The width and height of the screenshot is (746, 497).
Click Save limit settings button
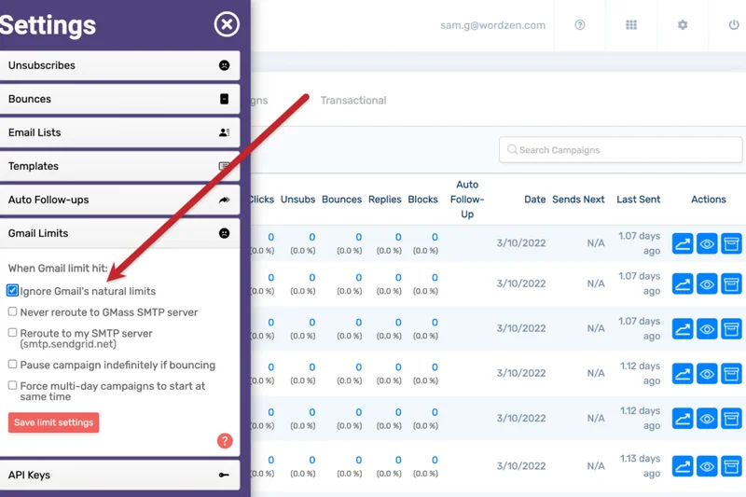53,422
